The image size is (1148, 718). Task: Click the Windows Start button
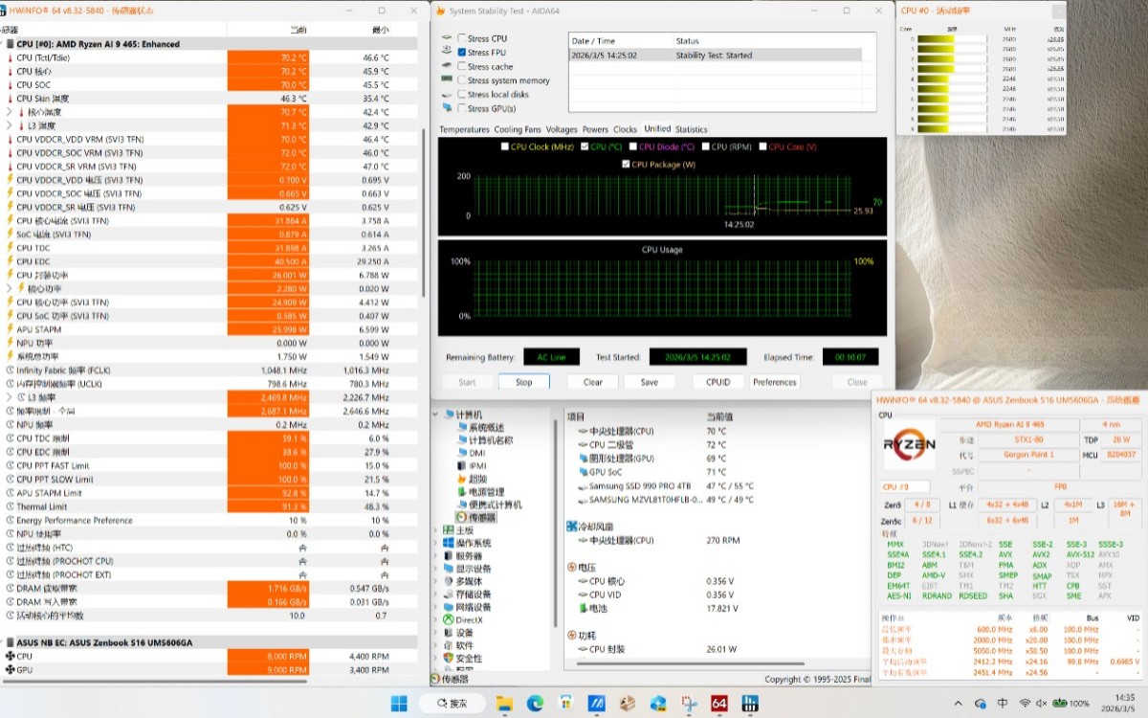coord(399,704)
